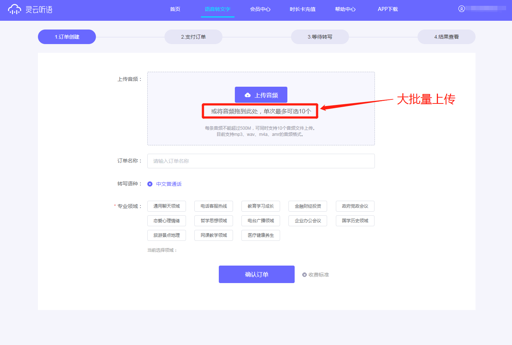Screen dimensions: 512x345
Task: Select the 金融财经投资 domain tag
Action: tap(308, 206)
